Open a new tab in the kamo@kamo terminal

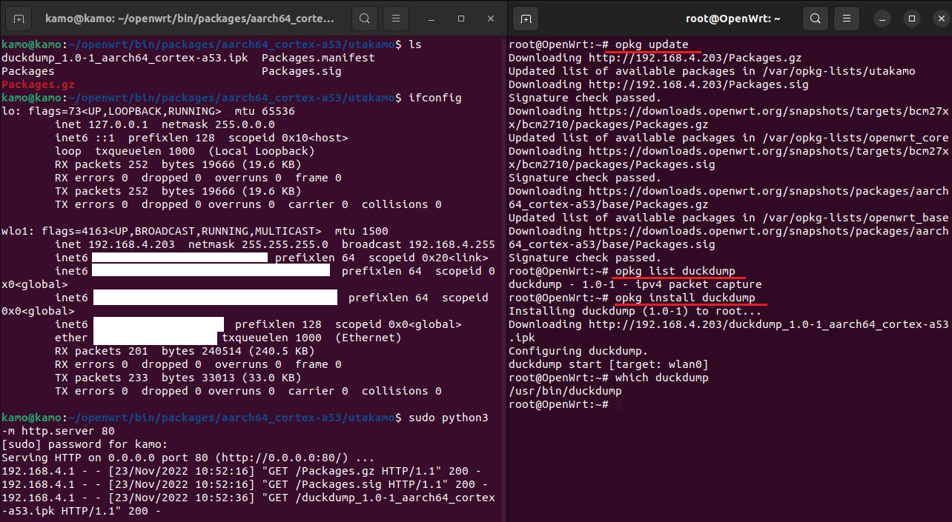19,18
